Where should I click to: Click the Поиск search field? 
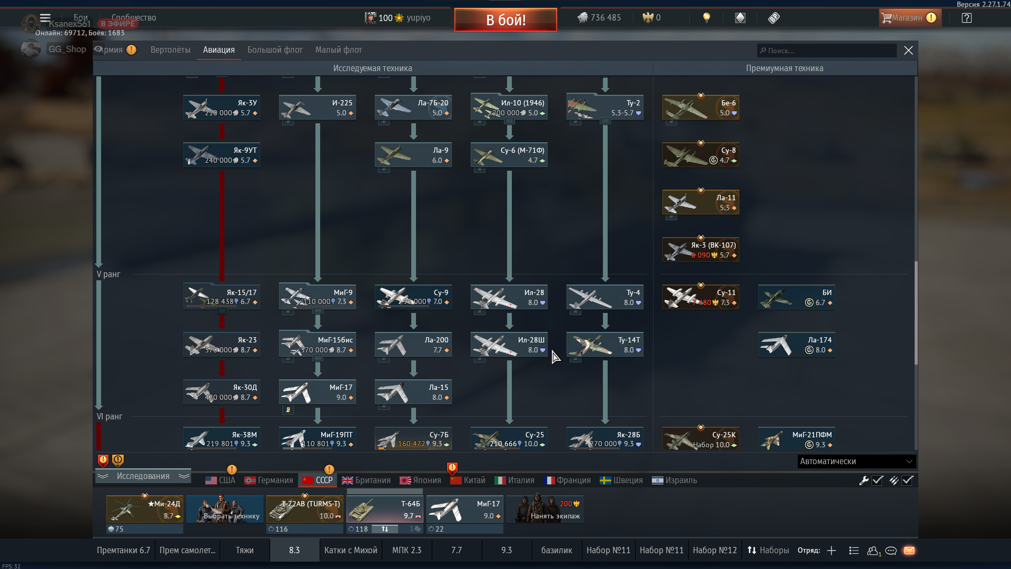827,51
